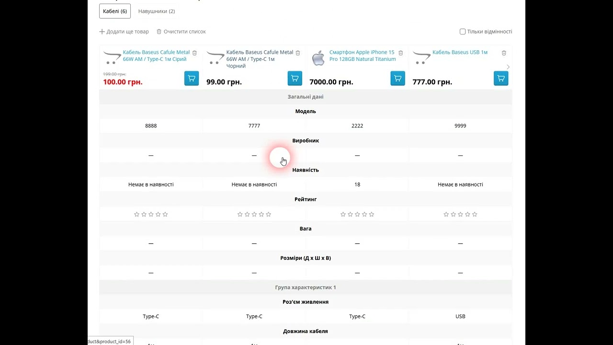Open Кабель Baseus Cafule Metal Чорний link

pos(260,59)
